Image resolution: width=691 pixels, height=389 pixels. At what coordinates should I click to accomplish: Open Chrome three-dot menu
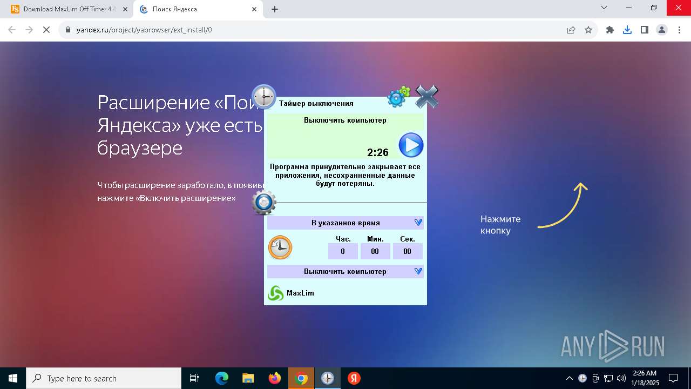(679, 30)
